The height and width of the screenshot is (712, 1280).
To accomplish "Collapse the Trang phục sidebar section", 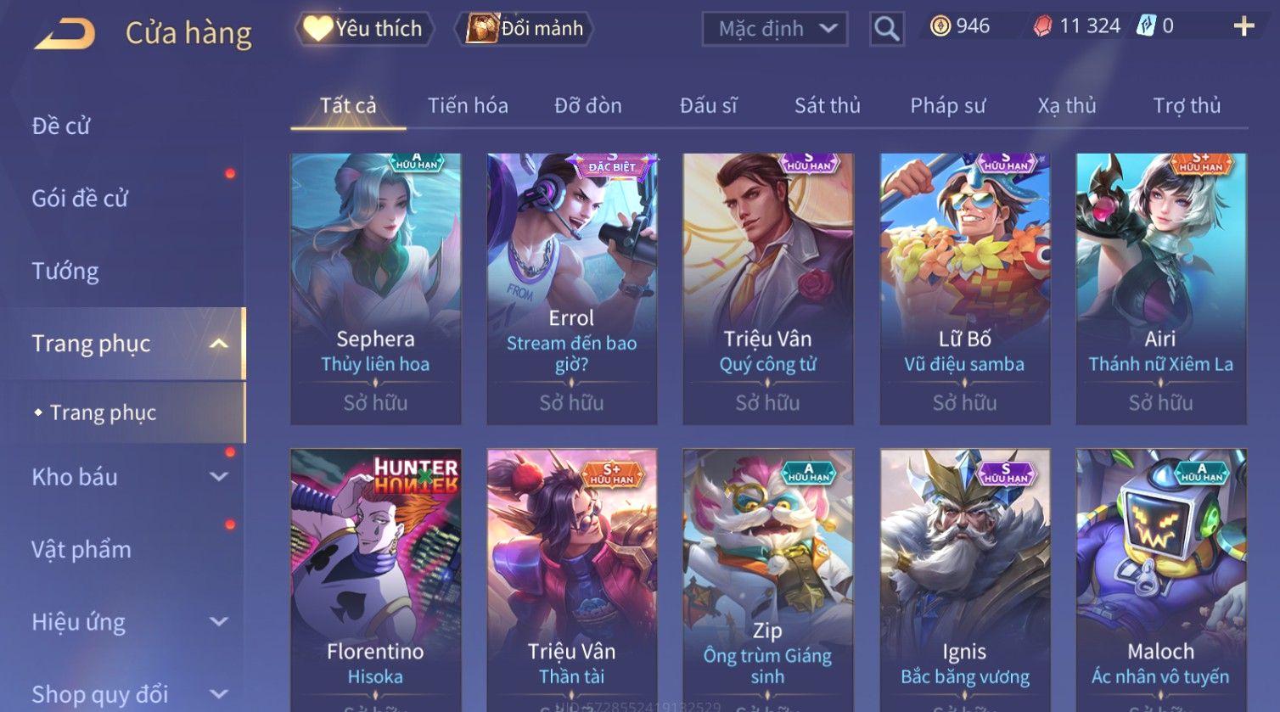I will tap(219, 344).
